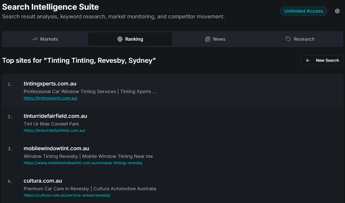Select the Research tab

click(x=300, y=39)
